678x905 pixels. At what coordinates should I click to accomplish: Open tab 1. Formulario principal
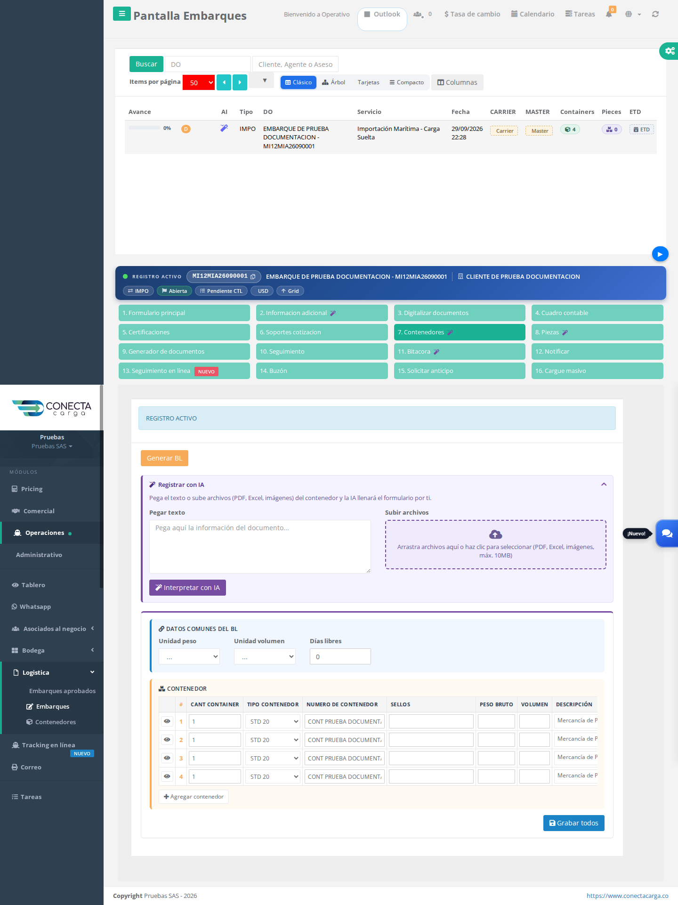coord(184,313)
